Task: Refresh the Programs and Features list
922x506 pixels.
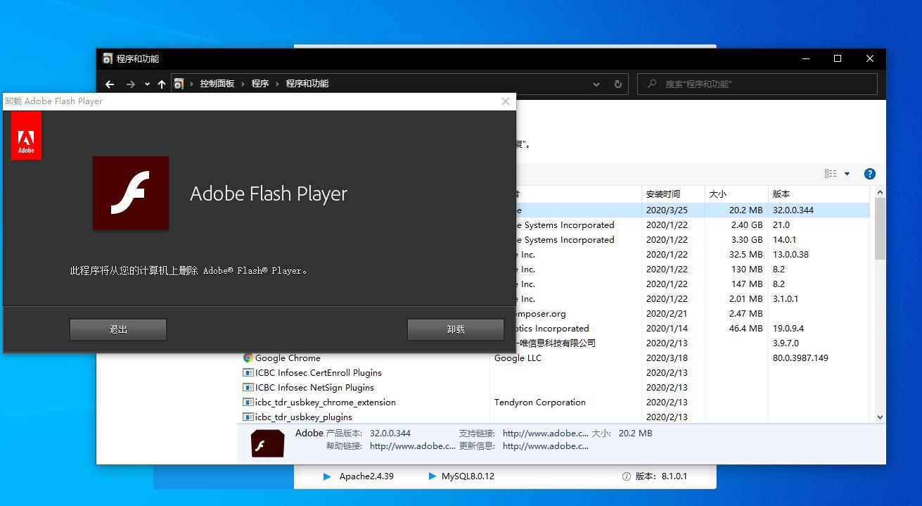Action: (x=618, y=84)
